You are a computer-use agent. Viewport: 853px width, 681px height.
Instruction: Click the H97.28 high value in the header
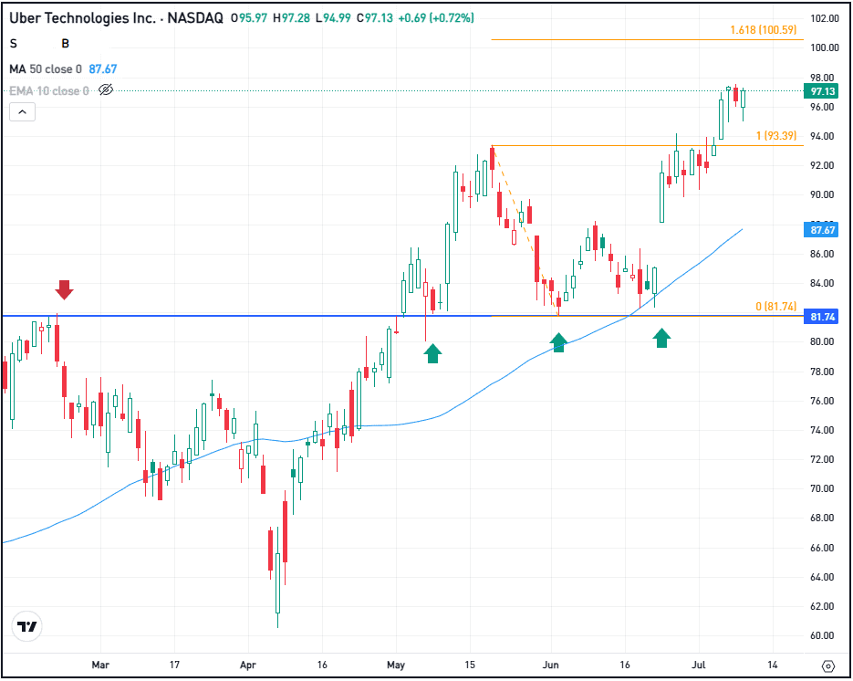click(291, 18)
